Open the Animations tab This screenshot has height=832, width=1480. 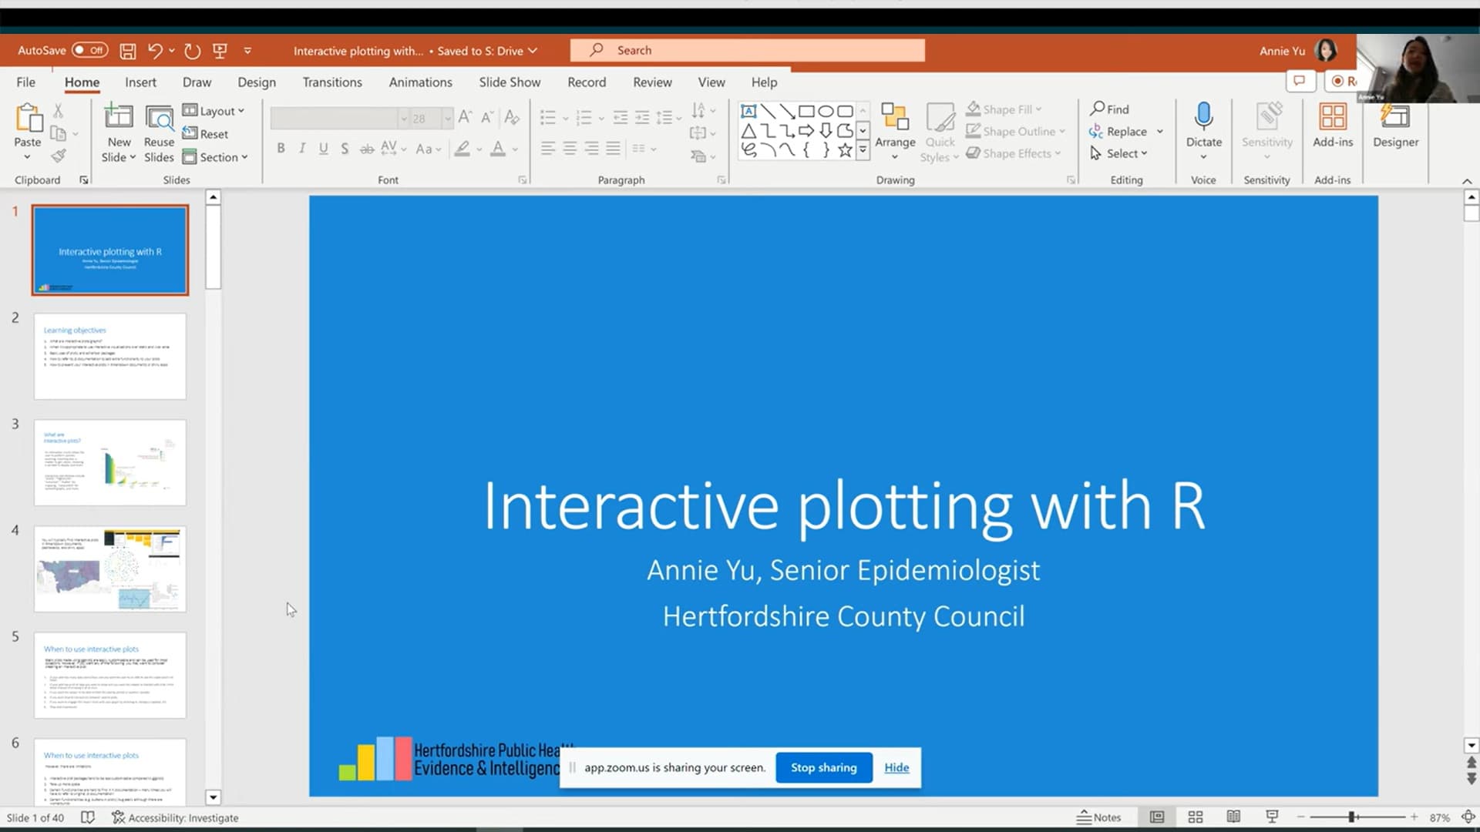(420, 82)
